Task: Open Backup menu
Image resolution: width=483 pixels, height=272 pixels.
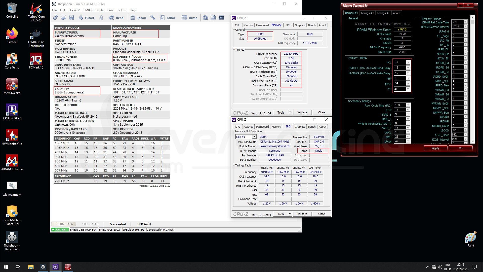Action: [121, 10]
